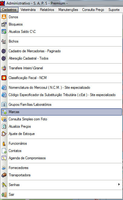
Task: Click the Transportadora truck icon
Action: (x=4, y=175)
